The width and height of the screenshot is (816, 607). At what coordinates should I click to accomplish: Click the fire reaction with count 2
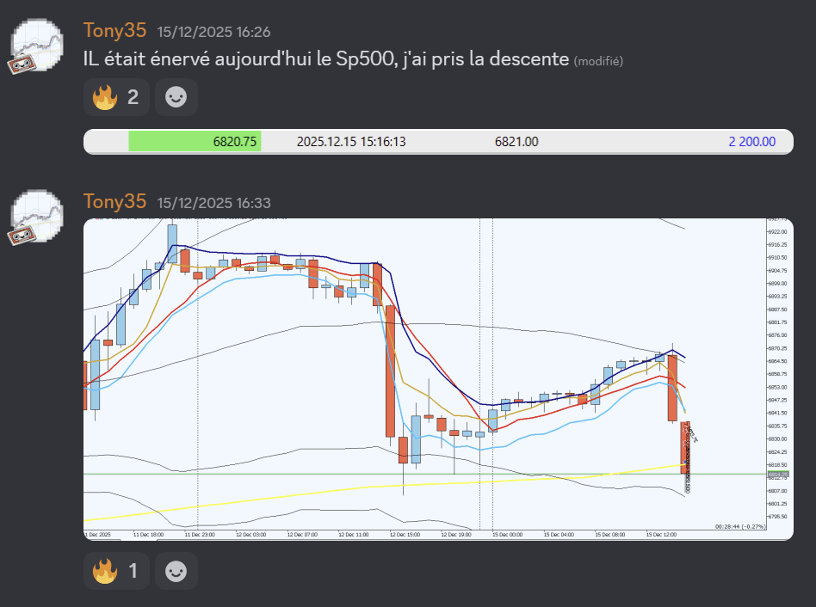pos(116,97)
